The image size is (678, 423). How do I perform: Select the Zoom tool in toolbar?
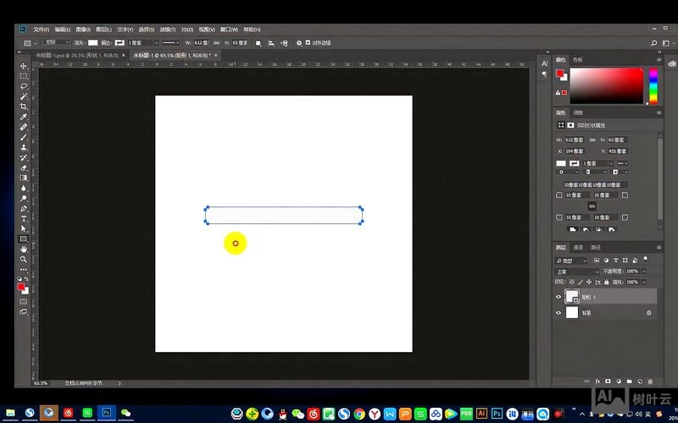(24, 259)
